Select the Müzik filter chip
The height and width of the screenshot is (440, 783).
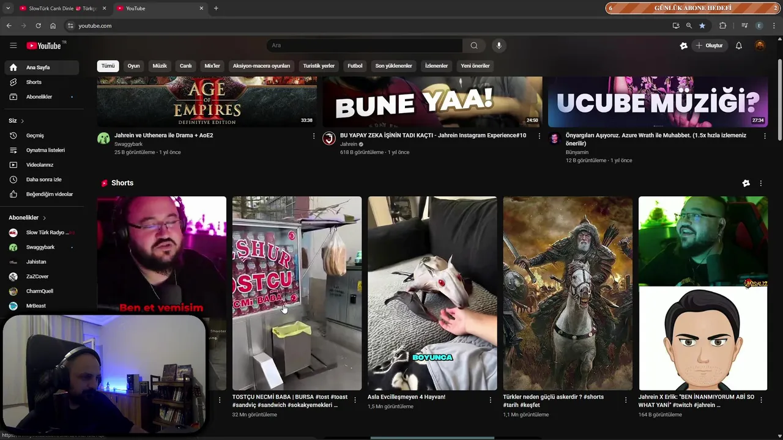pyautogui.click(x=160, y=65)
